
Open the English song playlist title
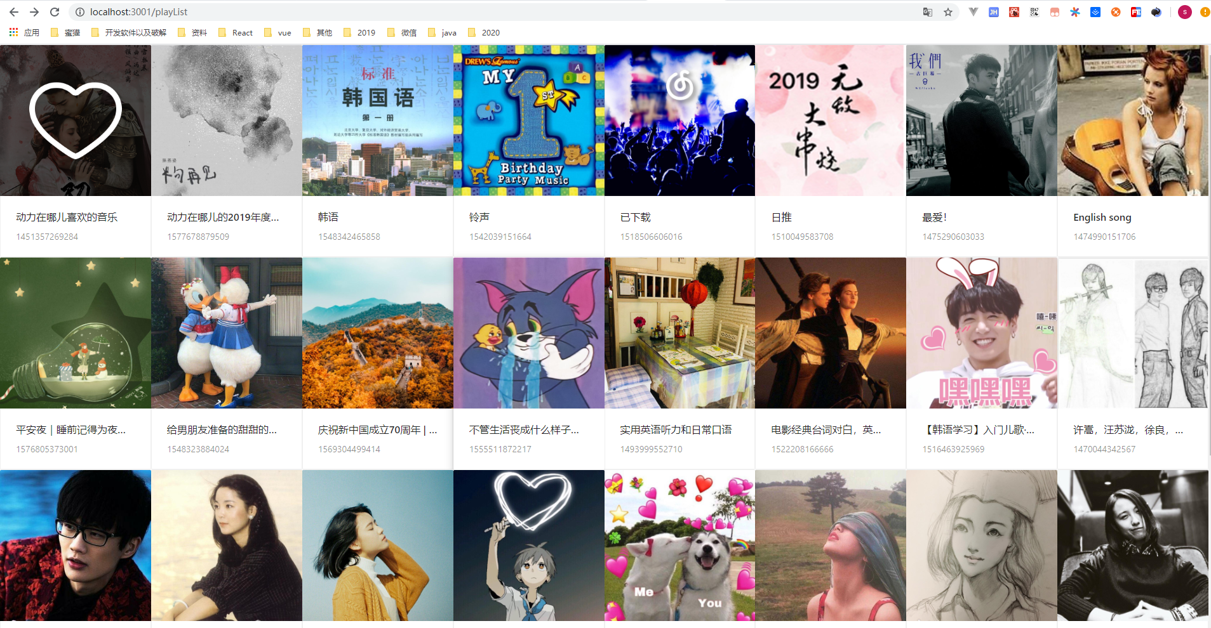1102,217
